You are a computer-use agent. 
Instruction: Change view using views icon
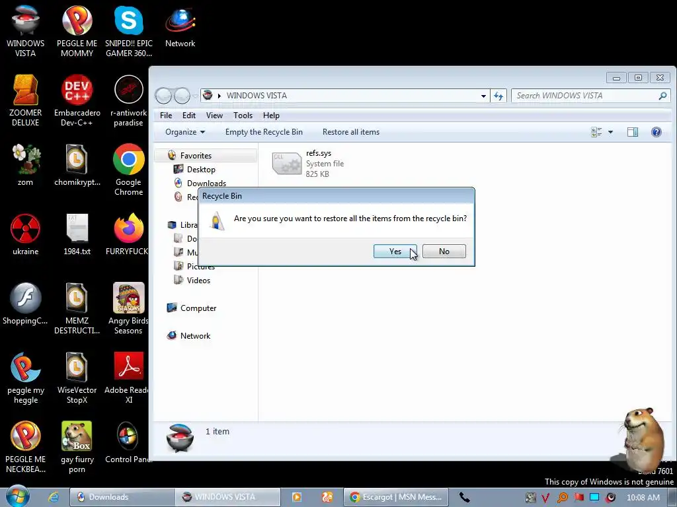[x=596, y=132]
